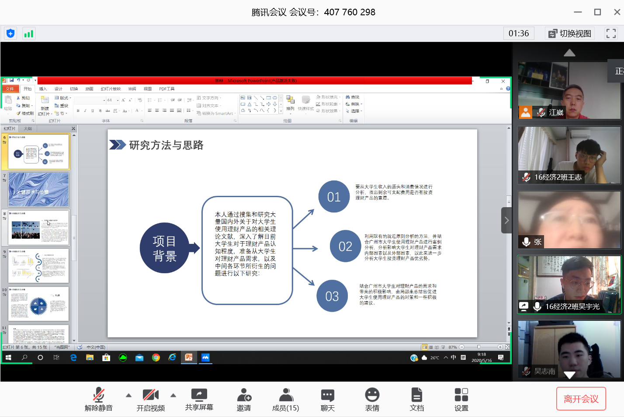Select 江崴's video thumbnail
The height and width of the screenshot is (417, 624).
click(569, 90)
